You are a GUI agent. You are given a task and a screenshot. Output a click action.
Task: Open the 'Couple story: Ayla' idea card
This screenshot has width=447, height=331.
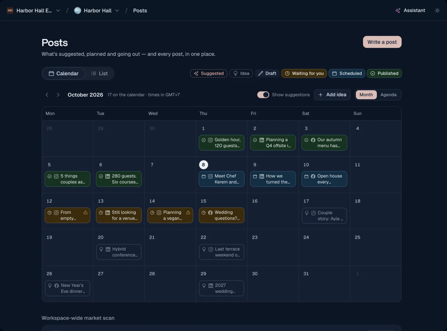click(x=324, y=216)
